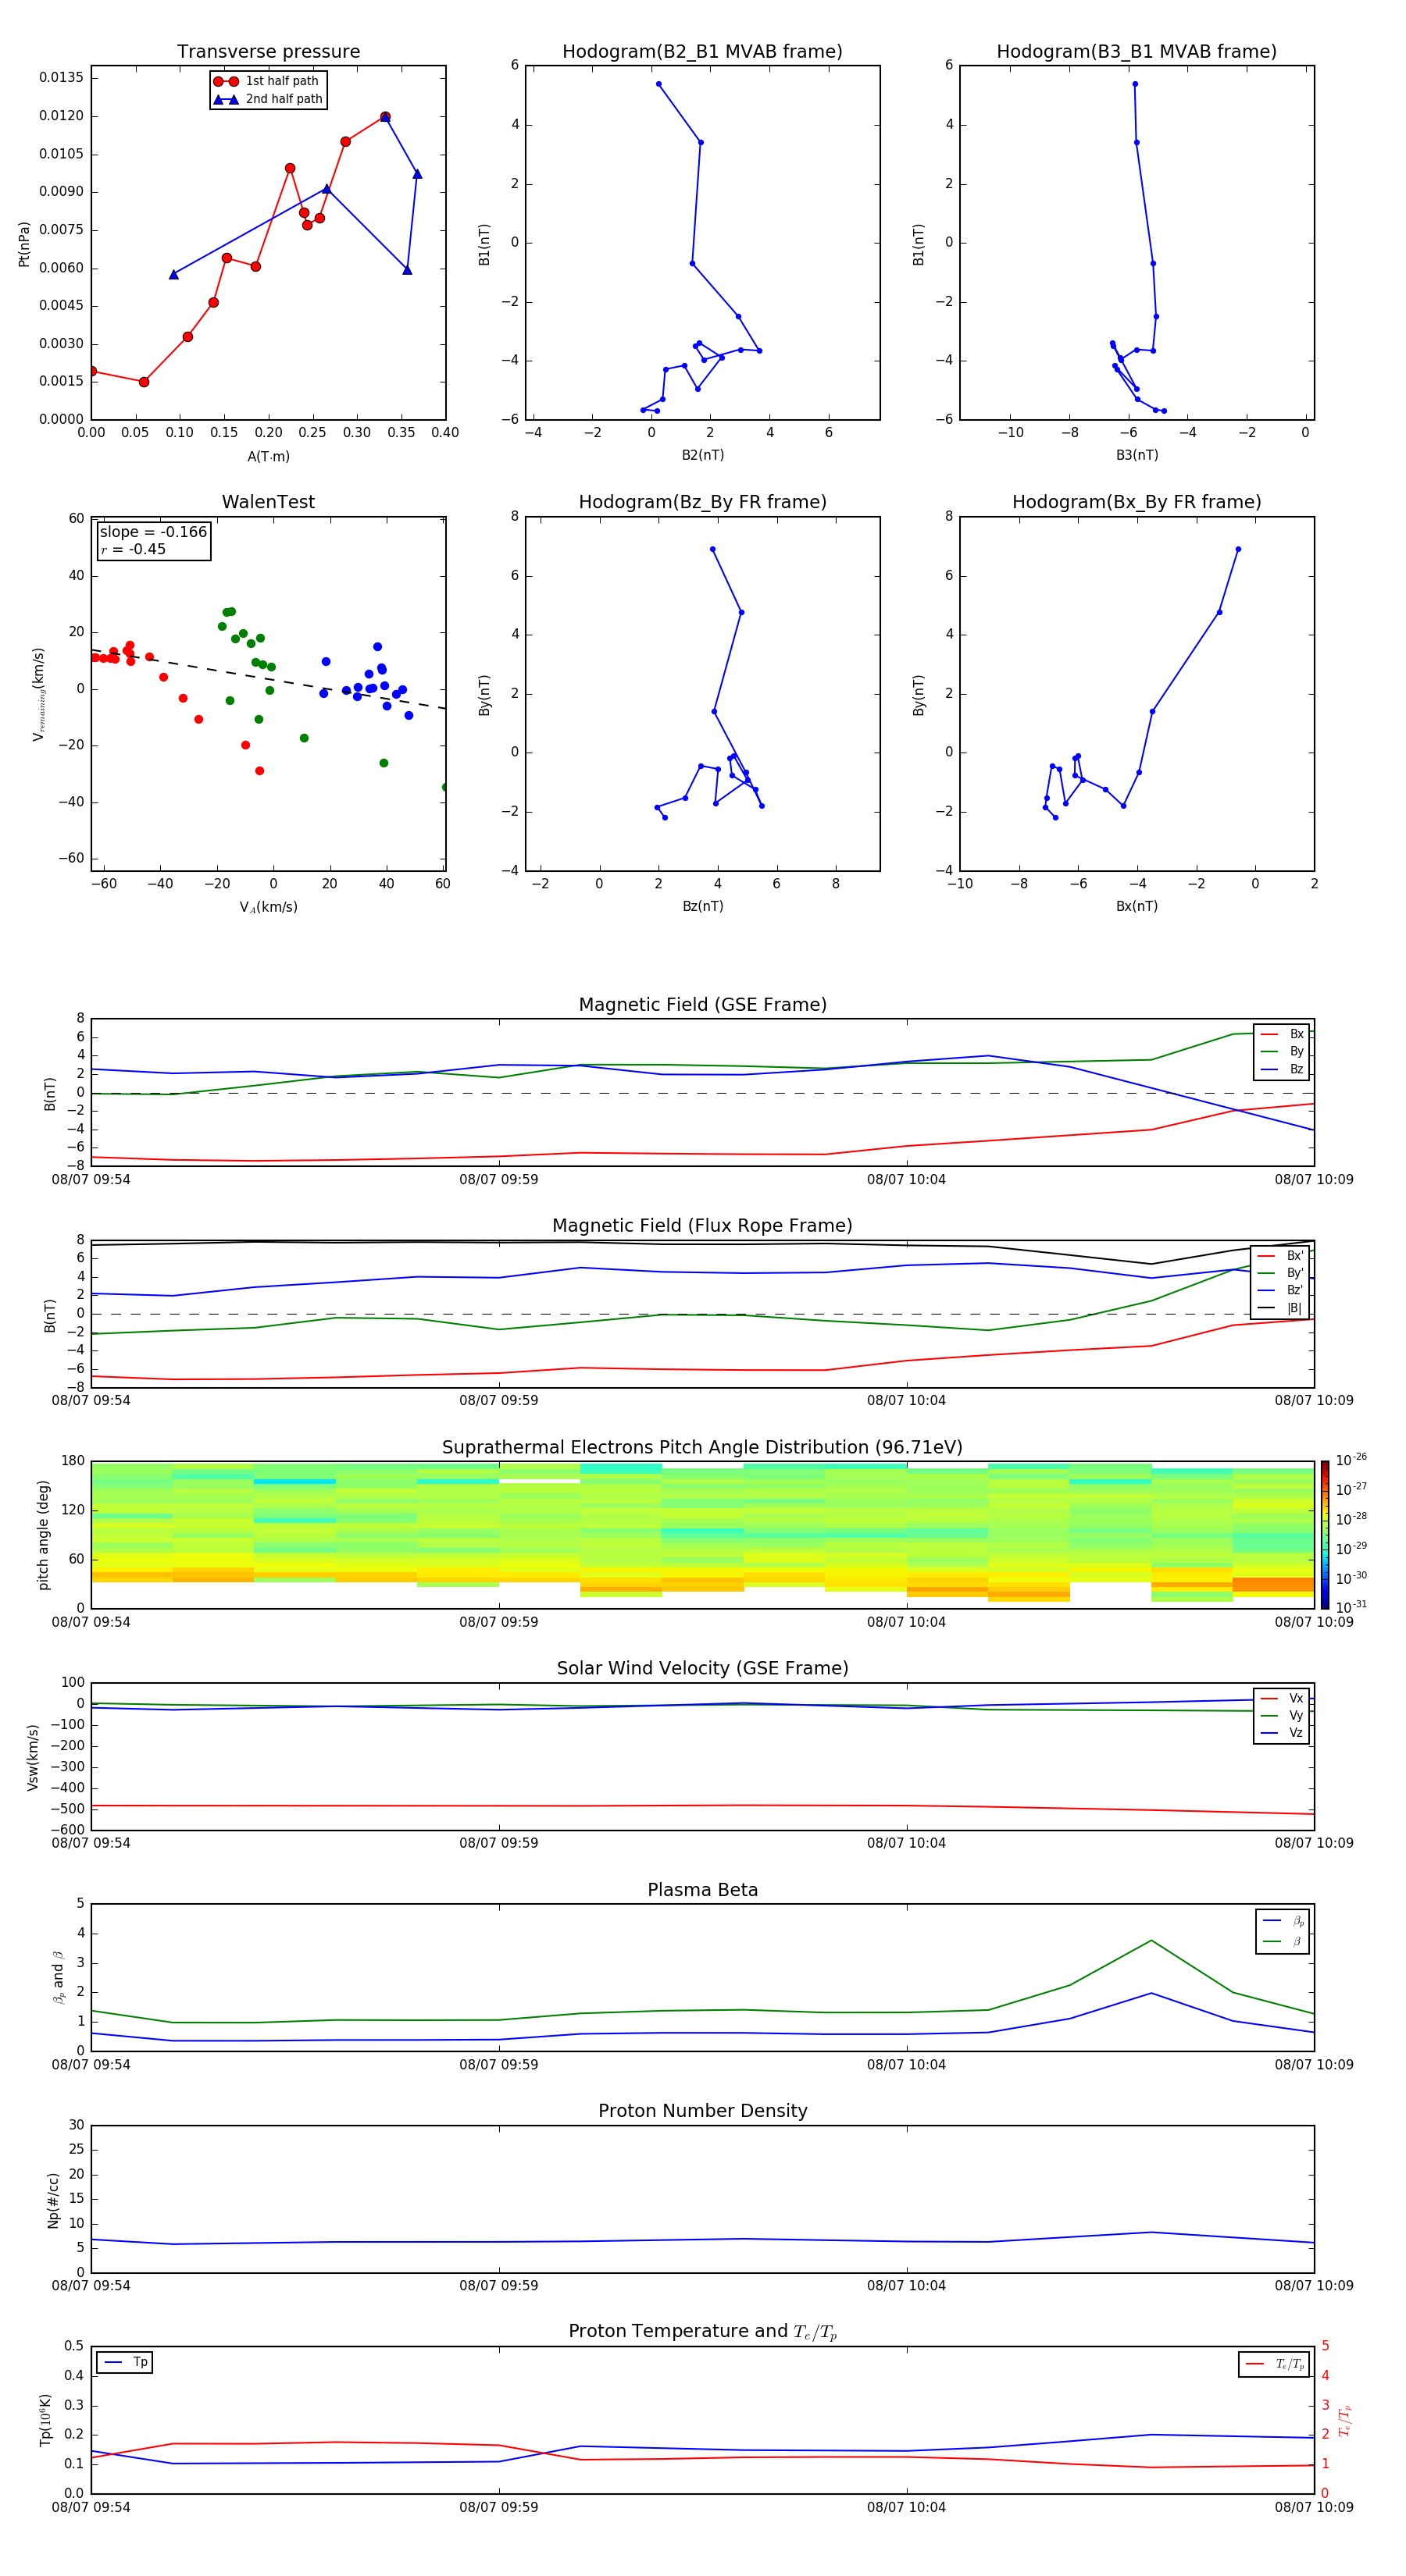The width and height of the screenshot is (1406, 2576).
Task: Select the 'βp' Plasma Beta legend entry
Action: (x=1283, y=1921)
